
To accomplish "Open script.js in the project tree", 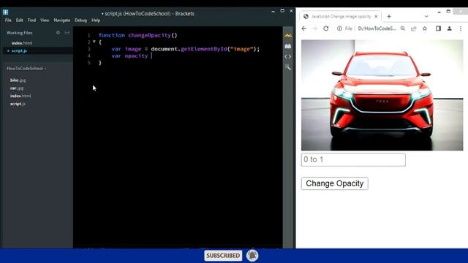I will [18, 104].
